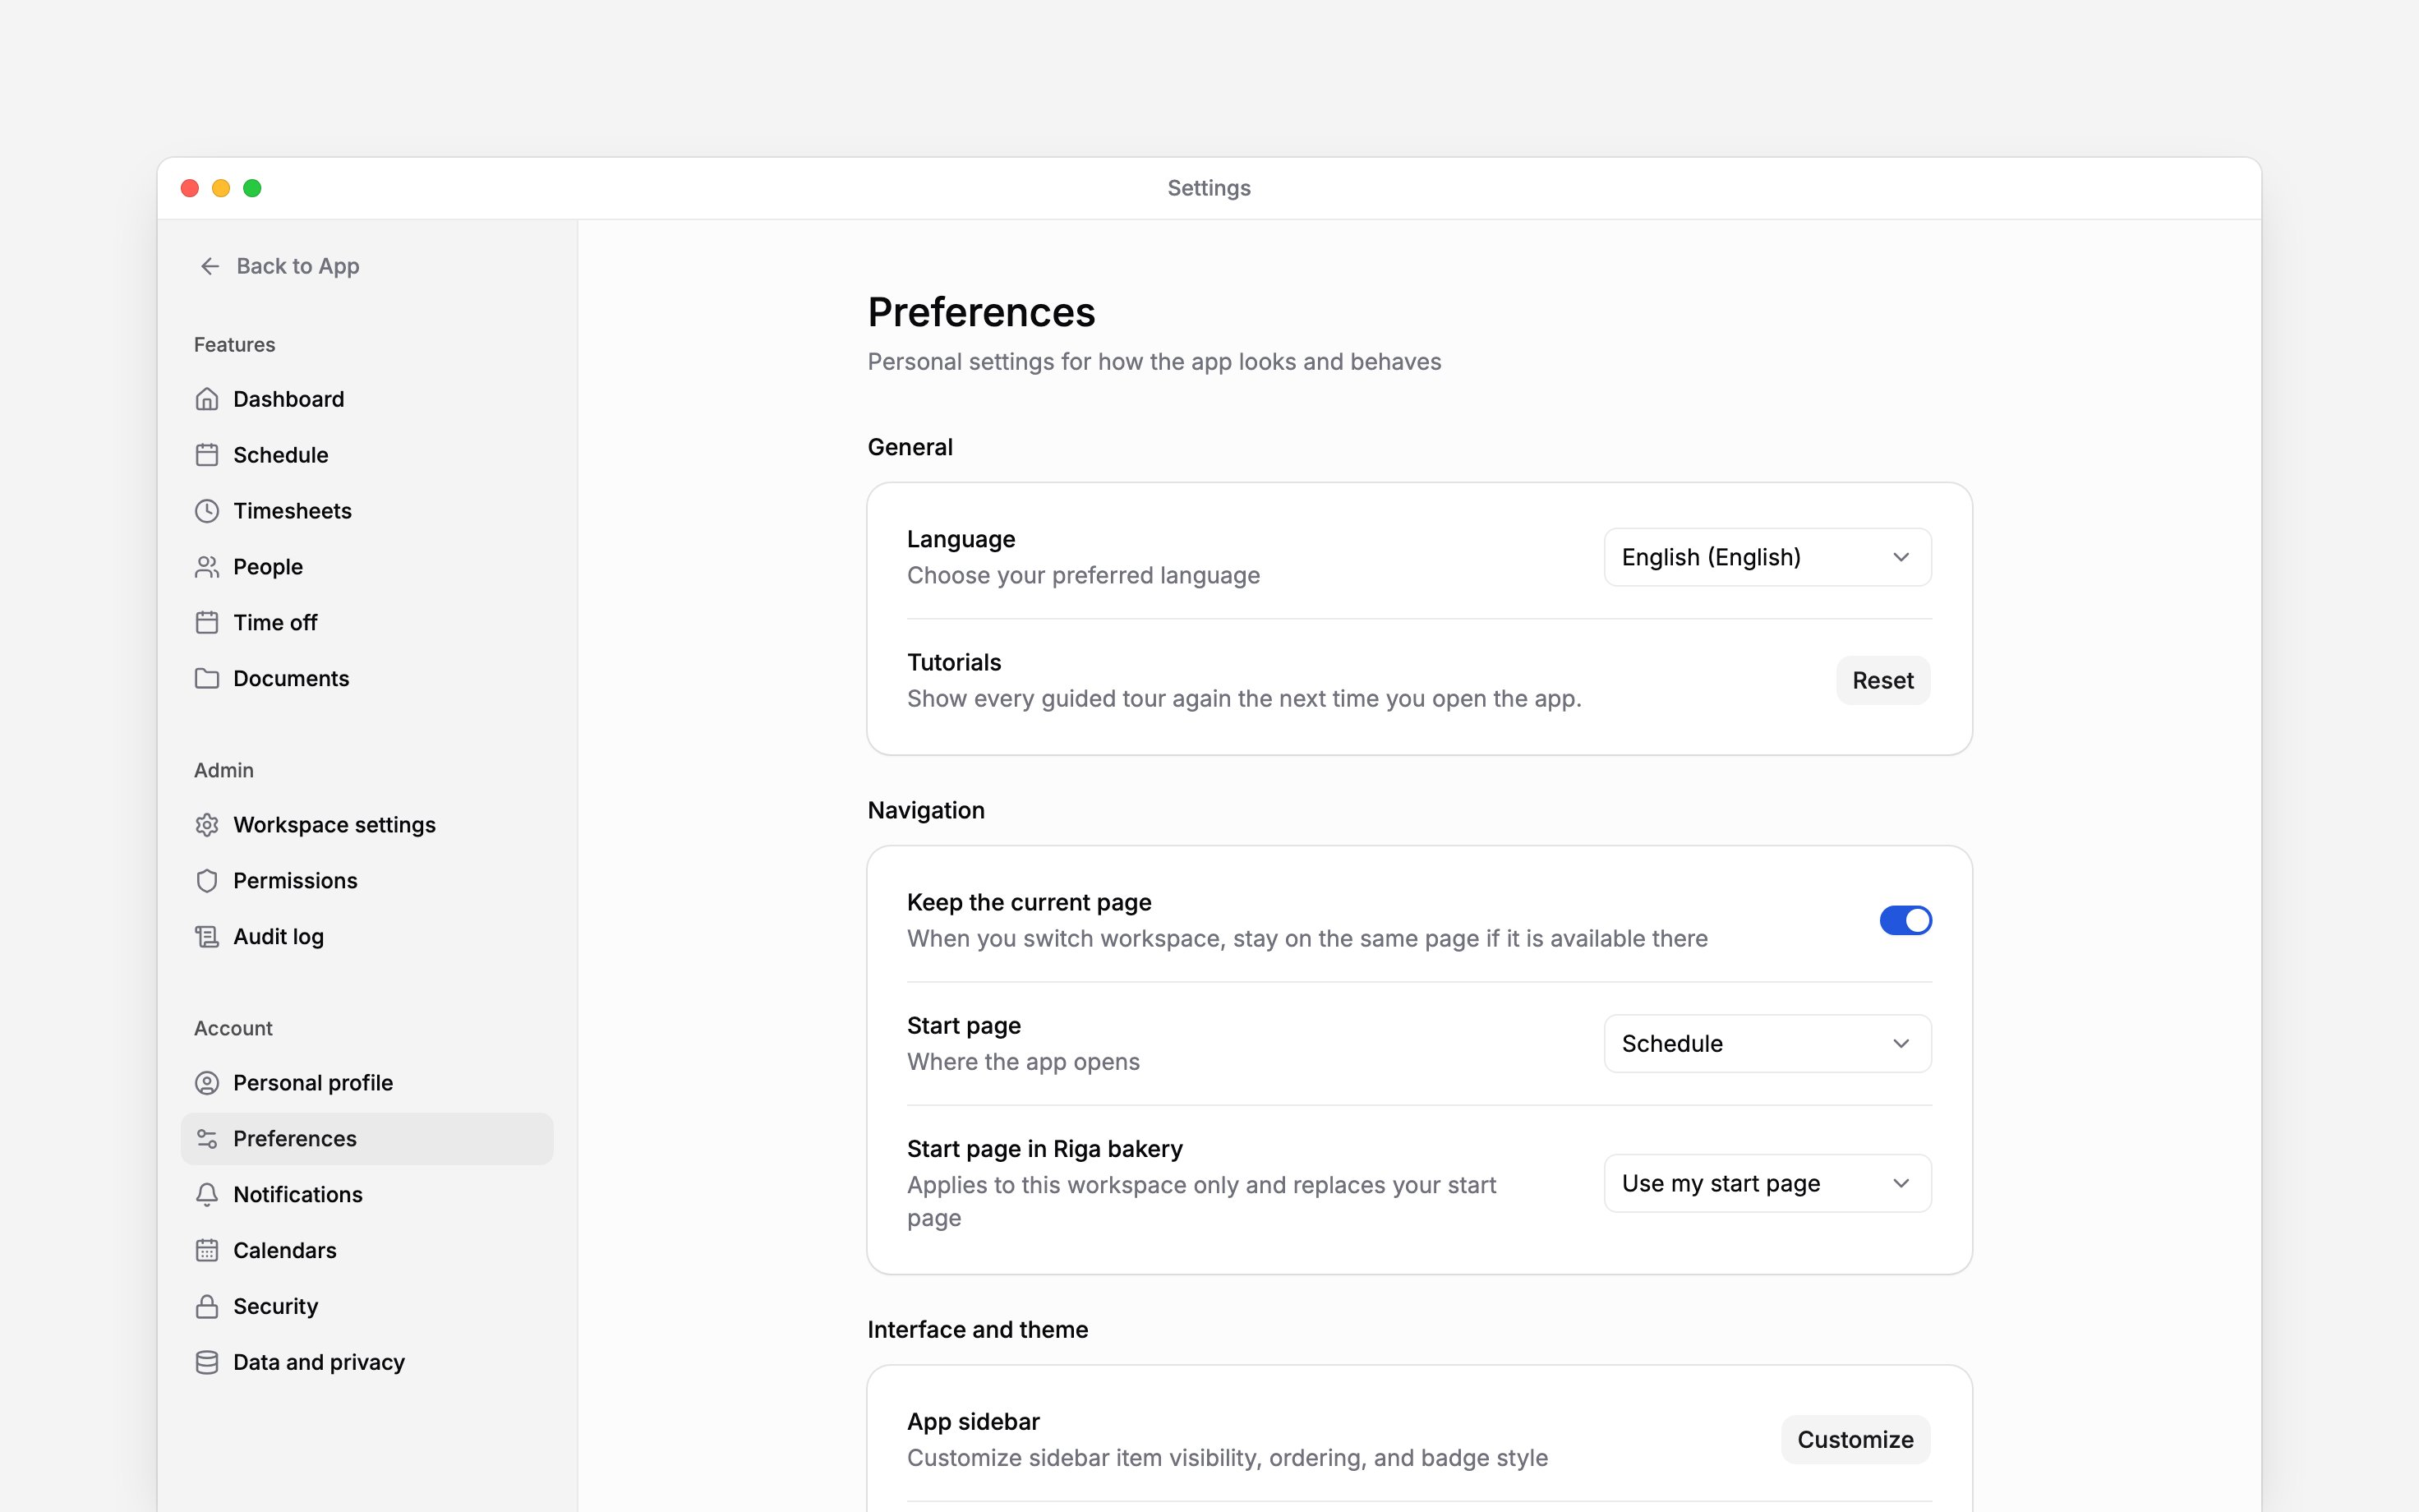The width and height of the screenshot is (2419, 1512).
Task: Open the Security settings page
Action: pos(366,1307)
